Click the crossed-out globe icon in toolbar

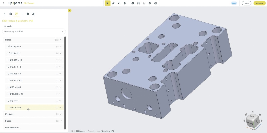coord(156,3)
